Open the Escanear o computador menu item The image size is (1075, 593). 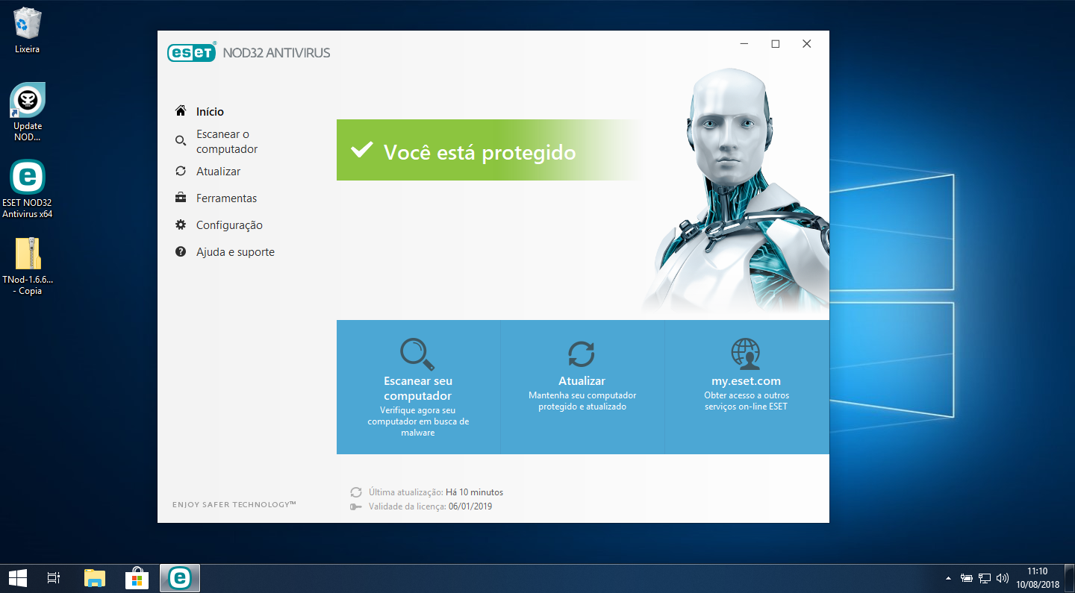[x=227, y=142]
